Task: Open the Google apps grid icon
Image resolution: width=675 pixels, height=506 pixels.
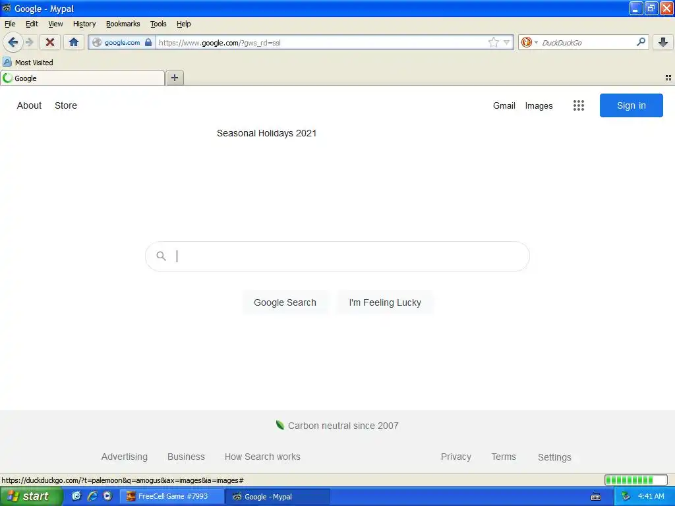Action: (x=579, y=105)
